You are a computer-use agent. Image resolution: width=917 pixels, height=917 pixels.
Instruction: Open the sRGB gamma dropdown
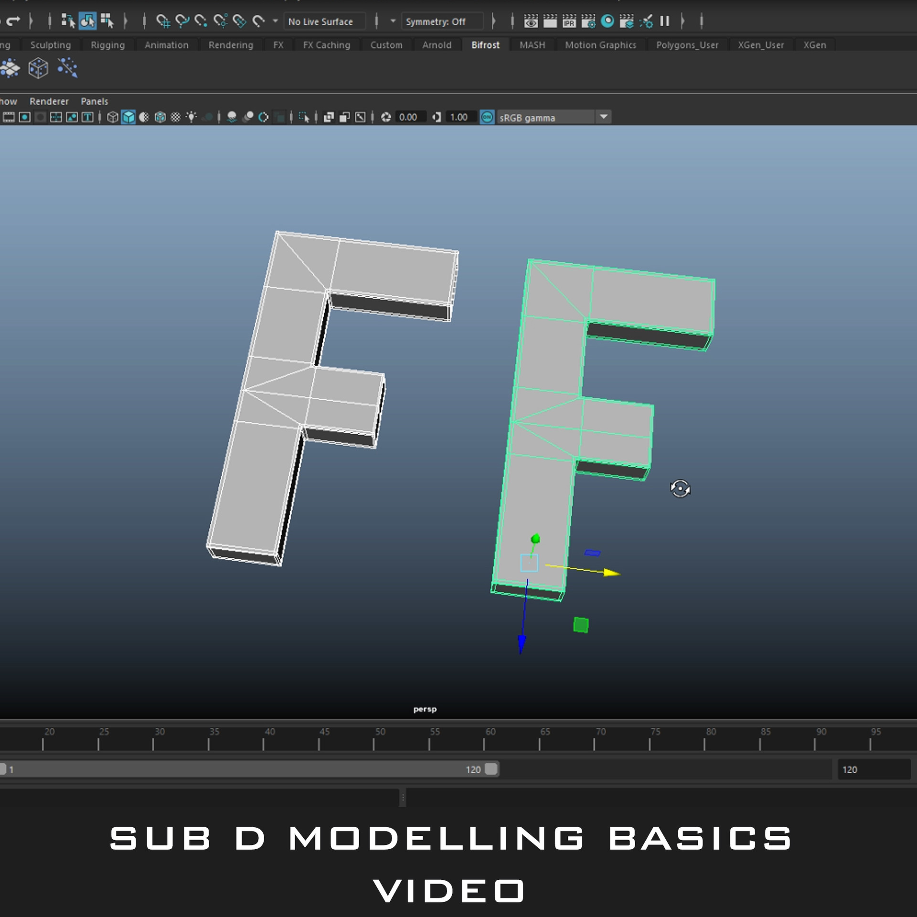(x=604, y=117)
